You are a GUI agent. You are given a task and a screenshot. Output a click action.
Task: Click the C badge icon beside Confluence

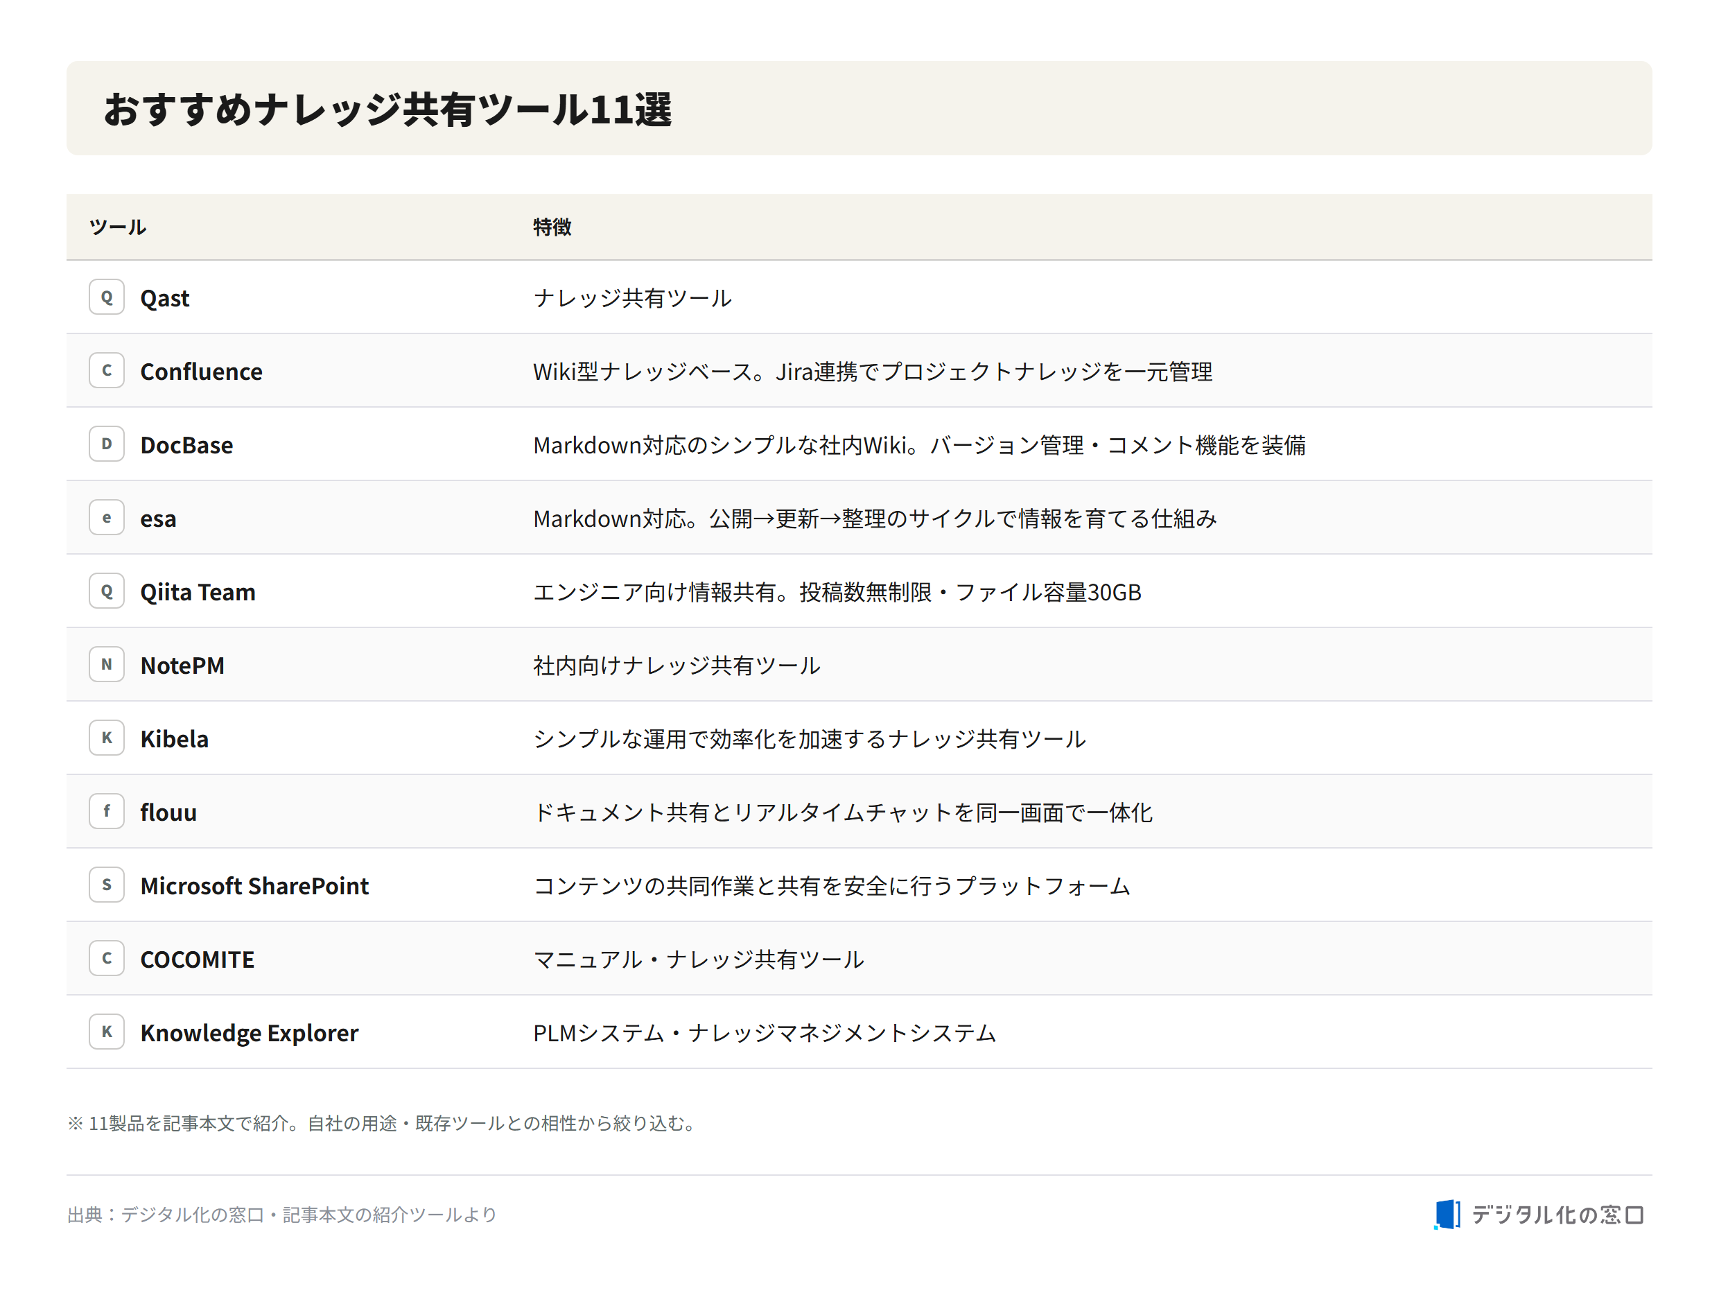tap(107, 371)
